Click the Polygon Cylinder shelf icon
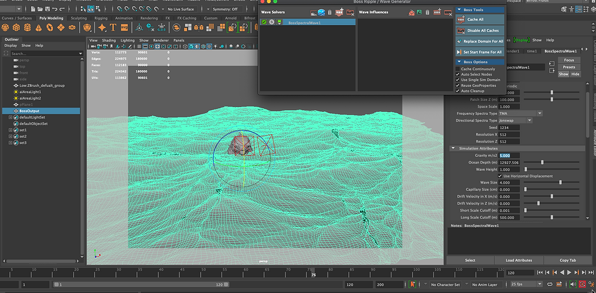The image size is (596, 293). 27,27
